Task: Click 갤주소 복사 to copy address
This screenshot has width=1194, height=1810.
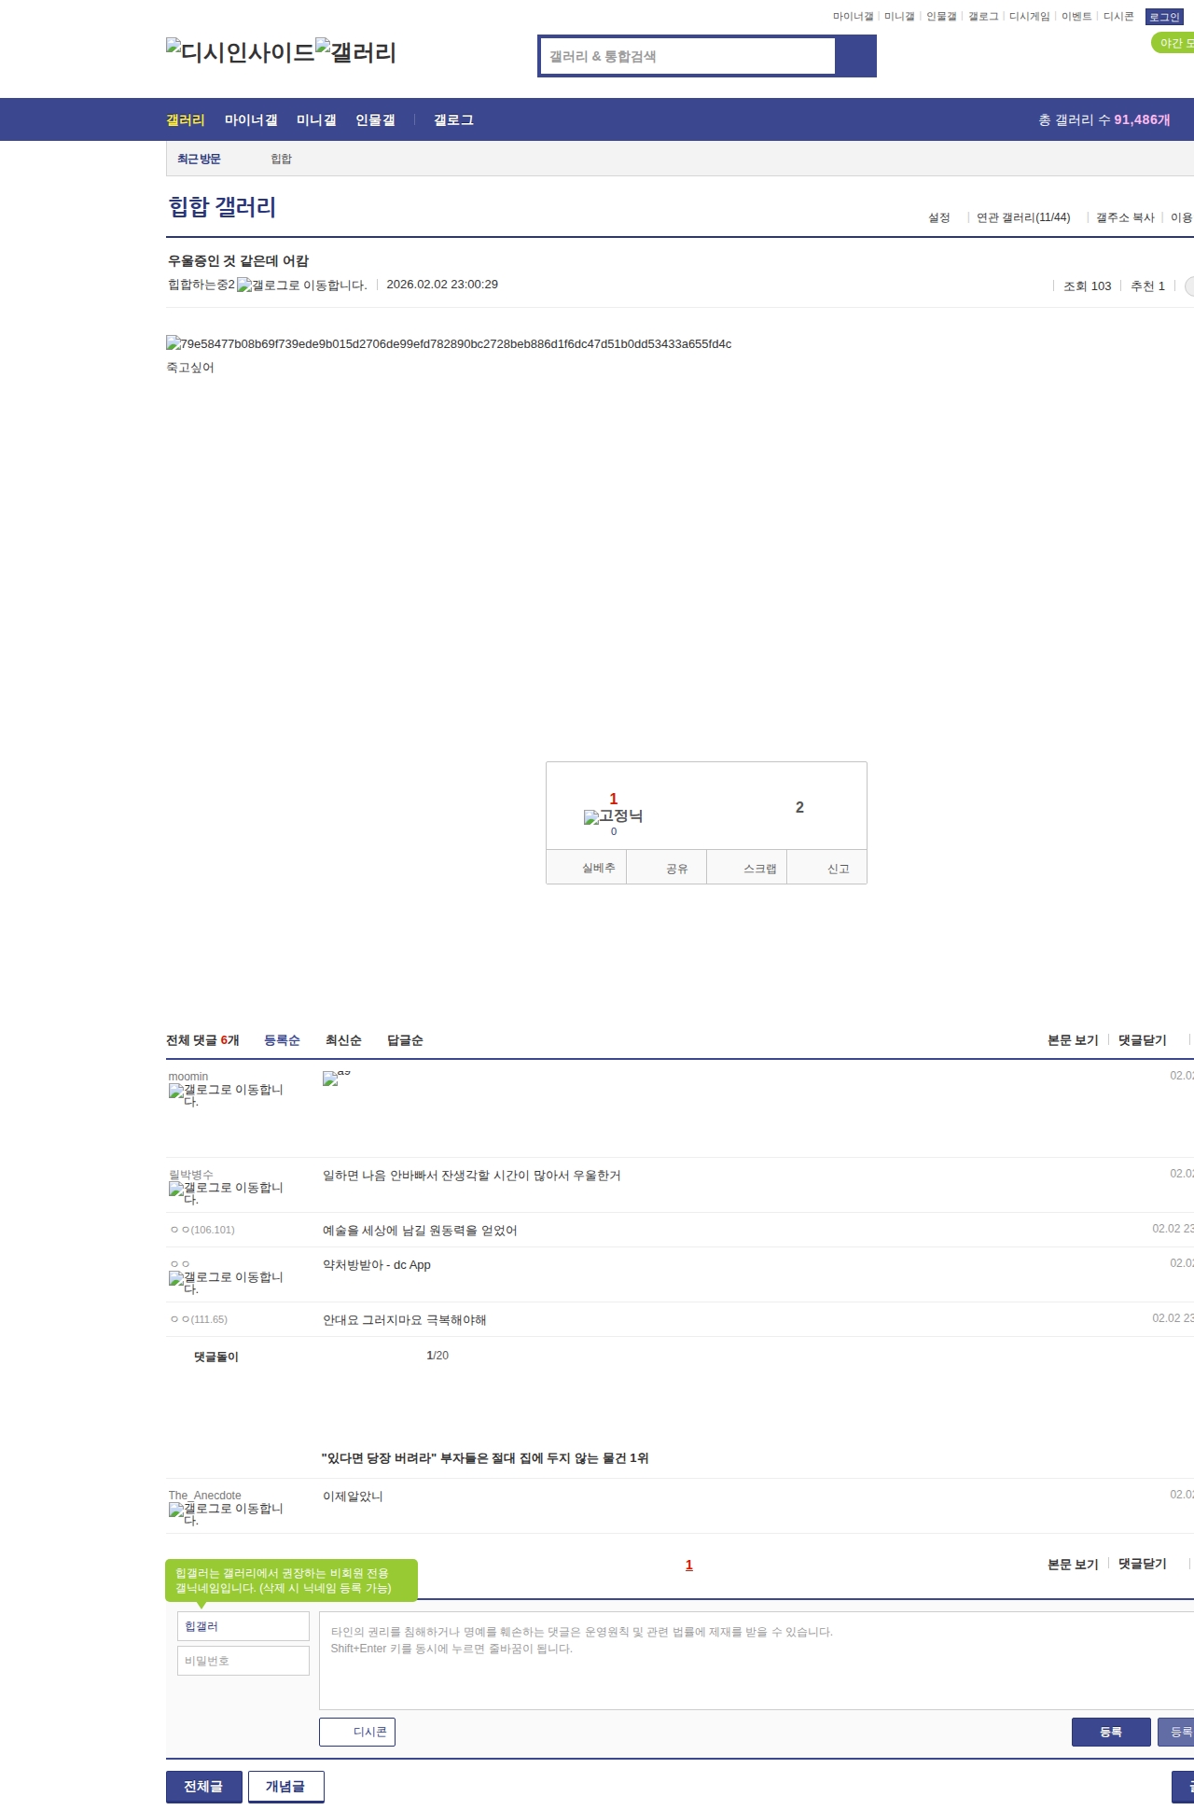Action: click(x=1125, y=218)
